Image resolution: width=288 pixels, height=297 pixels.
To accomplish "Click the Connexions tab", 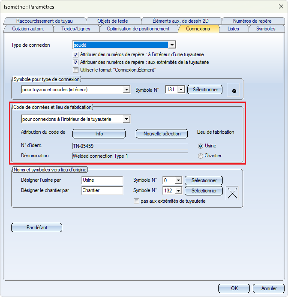I will [x=198, y=29].
